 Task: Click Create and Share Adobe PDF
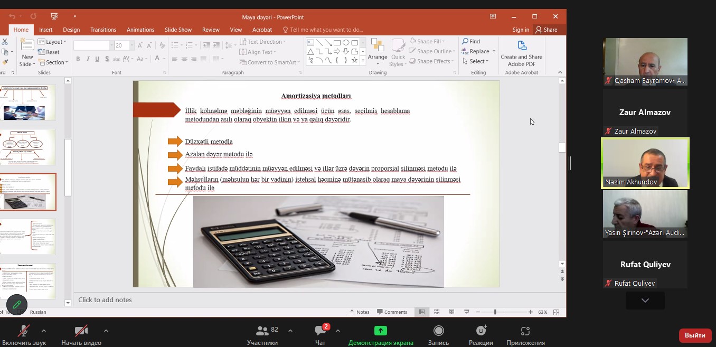coord(521,54)
